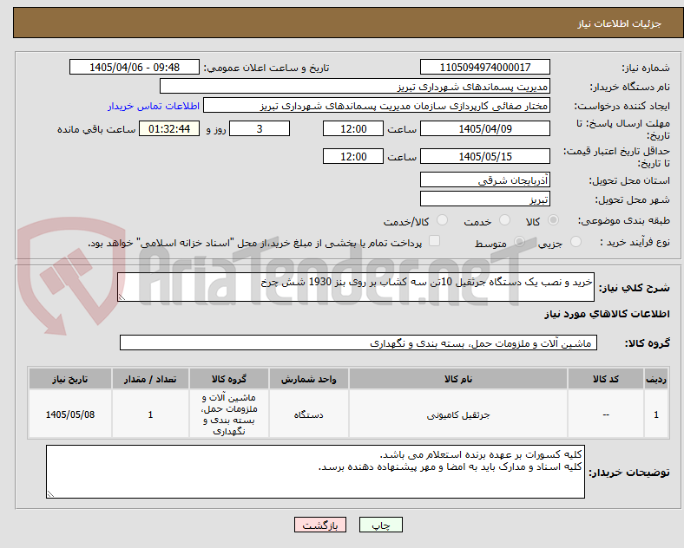The image size is (684, 548).
Task: Click the product group cell in table row
Action: [x=229, y=414]
